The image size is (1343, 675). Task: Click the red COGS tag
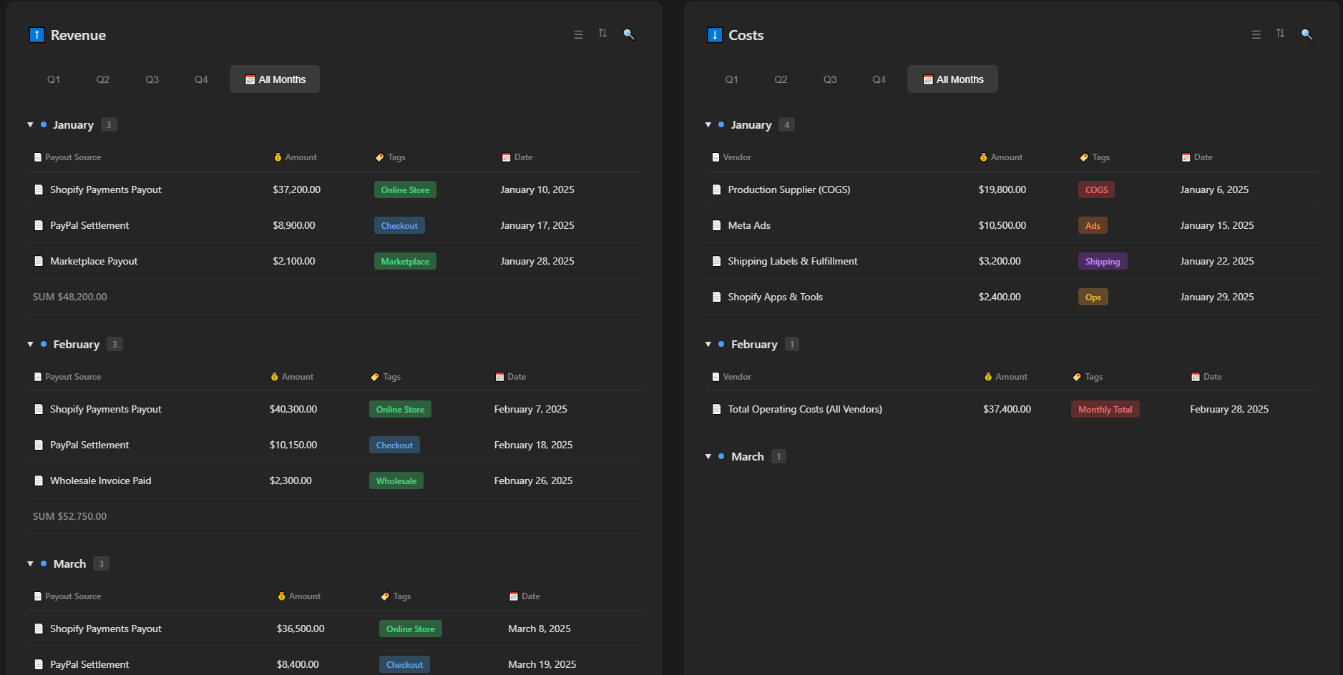click(1096, 189)
